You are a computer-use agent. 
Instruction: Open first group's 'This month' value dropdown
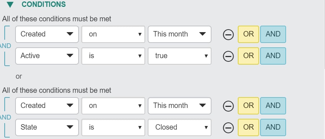tap(179, 34)
